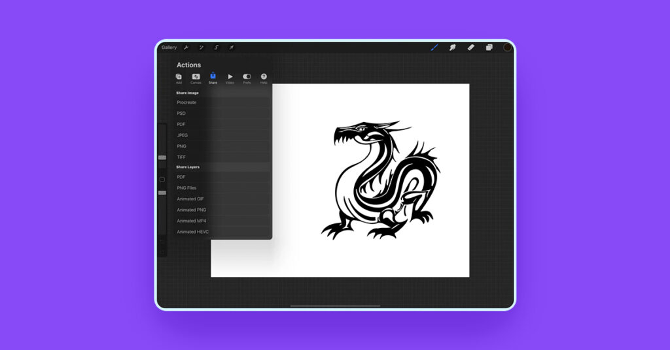Click the upper brush size slider handle
670x350 pixels.
162,157
